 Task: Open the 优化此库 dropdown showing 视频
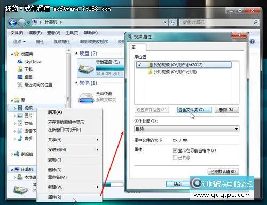[186, 128]
